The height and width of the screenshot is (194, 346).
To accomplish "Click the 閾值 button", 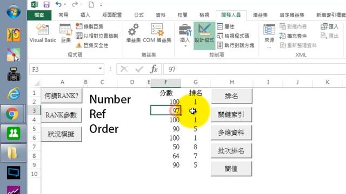I will pyautogui.click(x=231, y=169).
